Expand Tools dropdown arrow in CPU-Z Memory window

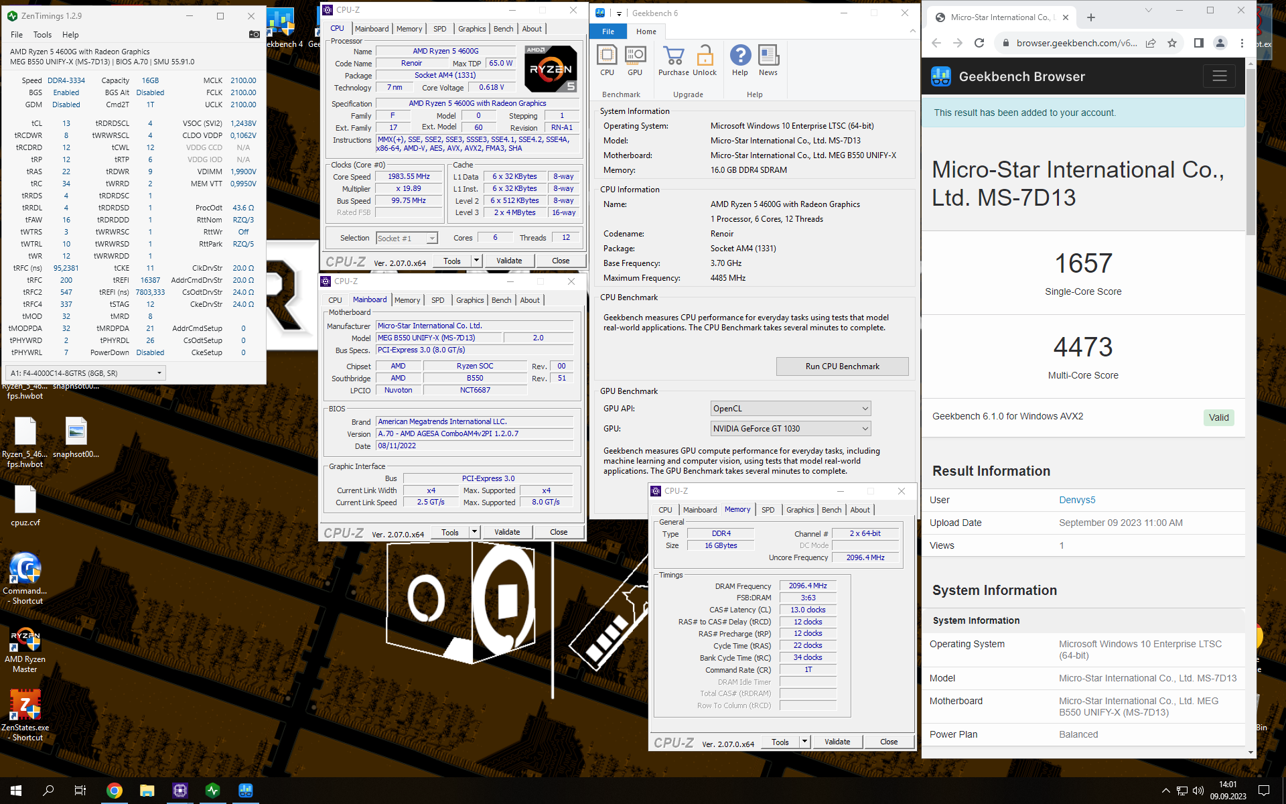coord(804,742)
